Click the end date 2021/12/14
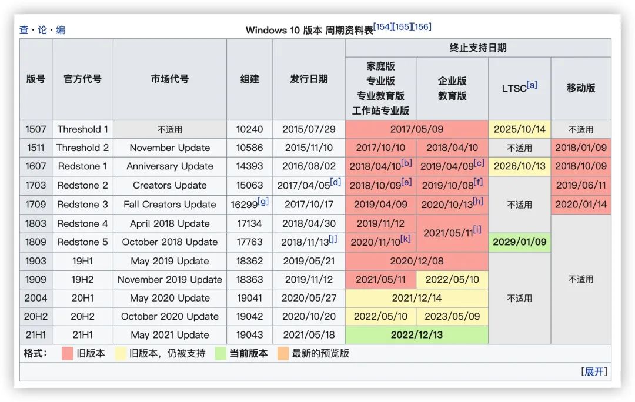Screen dimensions: 635x402 [417, 298]
